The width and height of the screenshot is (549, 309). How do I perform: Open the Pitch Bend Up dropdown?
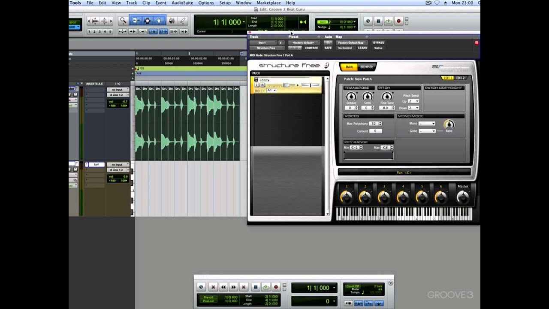pos(413,101)
